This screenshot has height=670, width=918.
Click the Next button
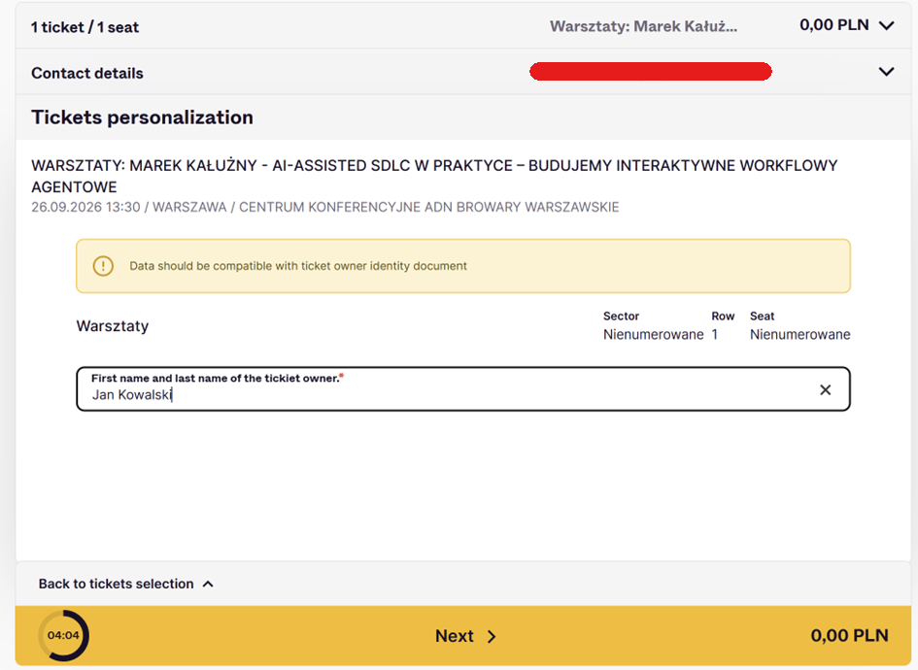click(x=463, y=635)
